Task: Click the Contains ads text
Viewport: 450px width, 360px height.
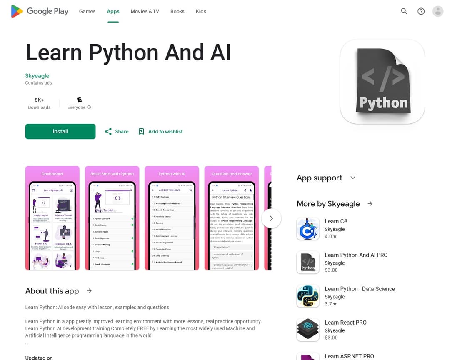Action: [38, 83]
